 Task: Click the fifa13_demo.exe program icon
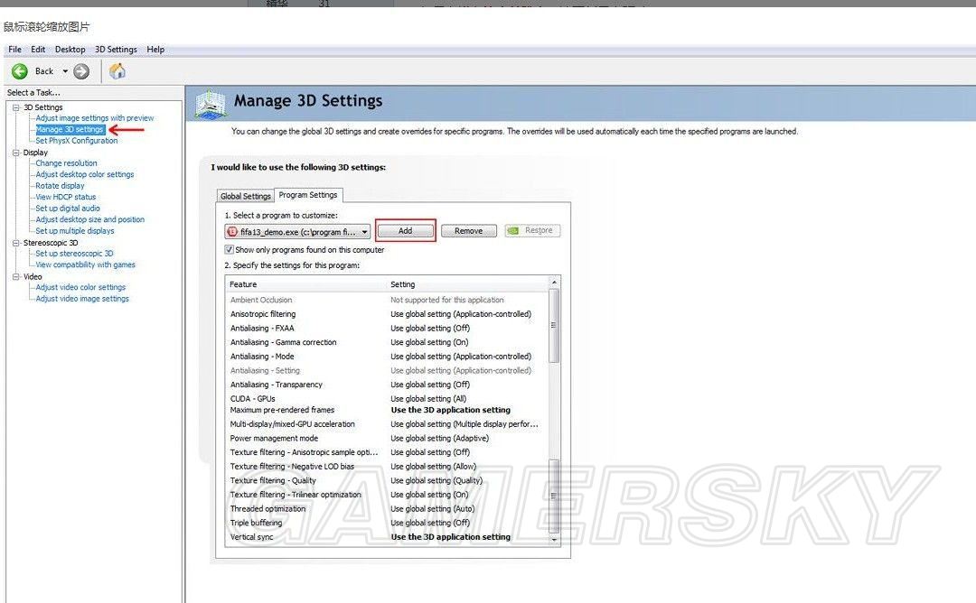(232, 232)
